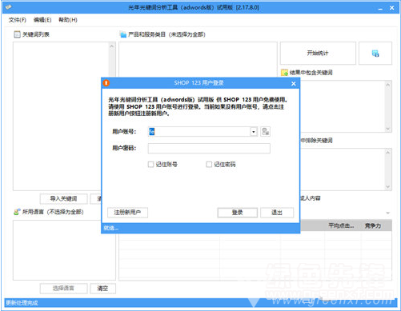
Task: Open the 文件(F) menu
Action: pyautogui.click(x=18, y=20)
